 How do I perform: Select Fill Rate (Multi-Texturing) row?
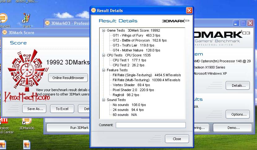(146, 80)
